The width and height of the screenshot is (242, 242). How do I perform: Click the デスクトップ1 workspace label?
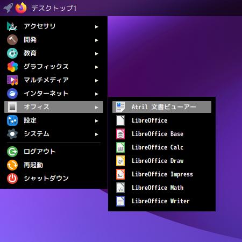54,8
